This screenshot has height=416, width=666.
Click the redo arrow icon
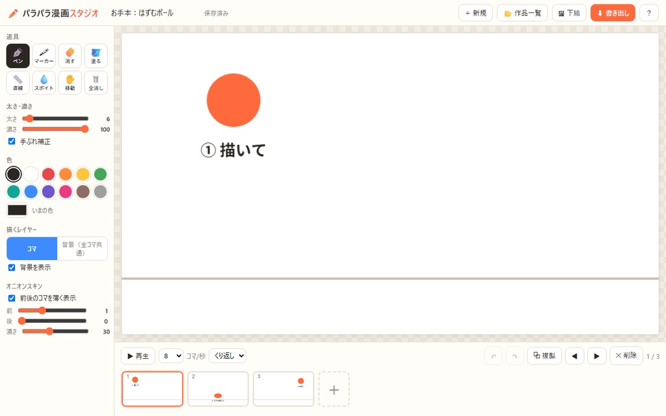click(514, 356)
